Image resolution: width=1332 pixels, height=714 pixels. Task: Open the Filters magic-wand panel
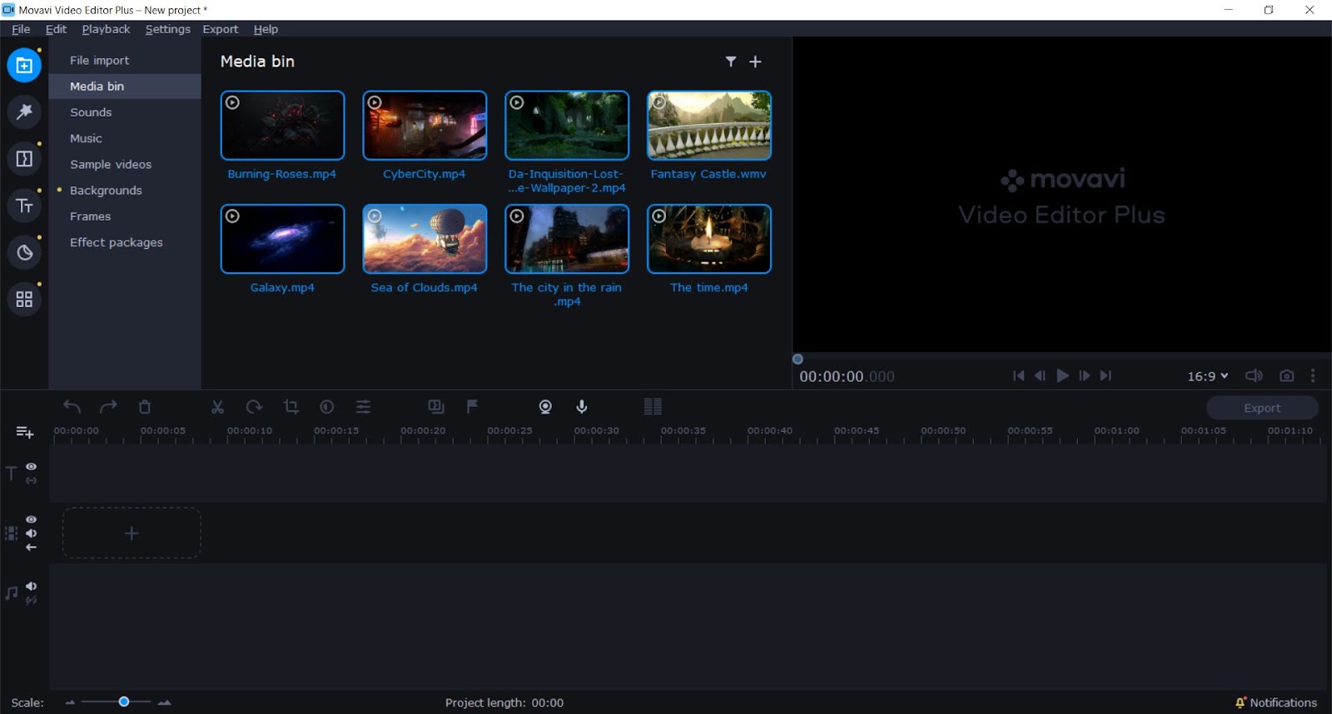[24, 112]
